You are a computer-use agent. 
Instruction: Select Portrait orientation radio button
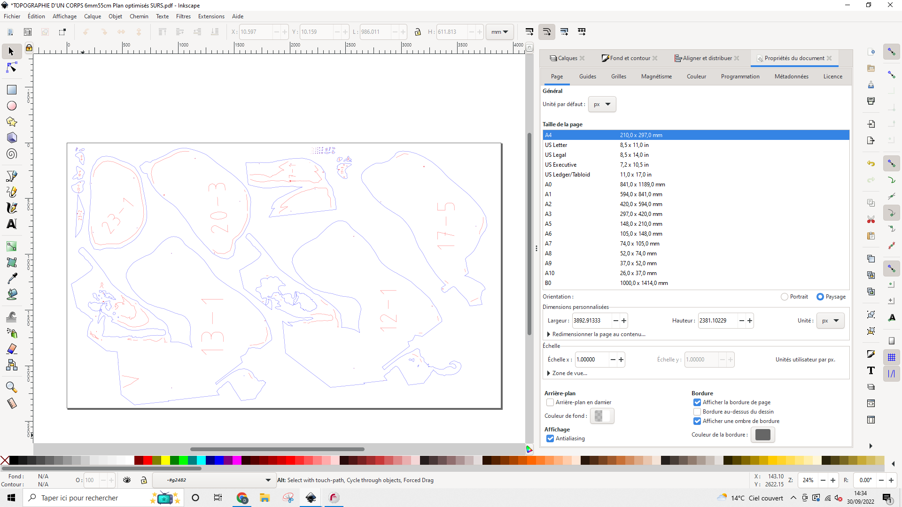[785, 297]
